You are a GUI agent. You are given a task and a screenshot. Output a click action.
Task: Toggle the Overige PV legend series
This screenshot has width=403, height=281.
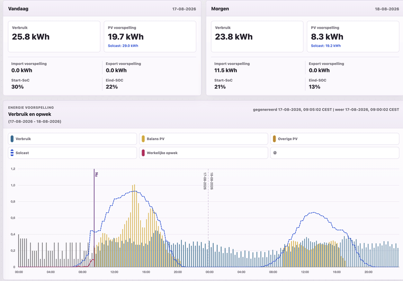[334, 138]
